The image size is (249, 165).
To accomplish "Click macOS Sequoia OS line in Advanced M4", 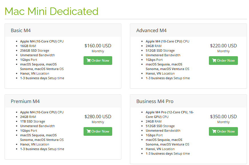I will tap(167, 67).
